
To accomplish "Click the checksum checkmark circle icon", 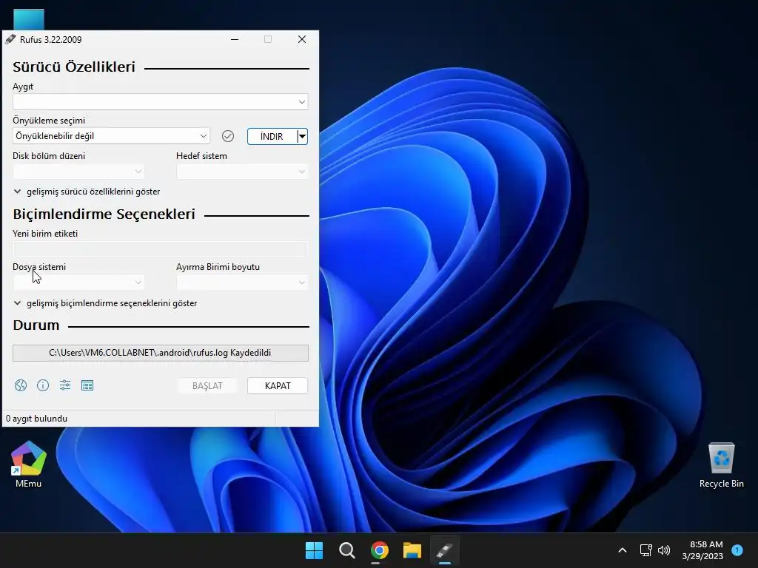I will [x=228, y=136].
